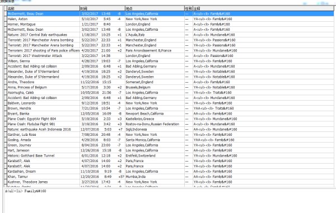The width and height of the screenshot is (336, 213).
Task: Click YAA Traits note in Brown, Hendrix row
Action: [214, 108]
